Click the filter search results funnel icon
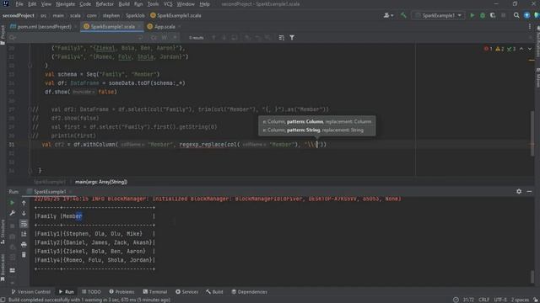Viewport: 540px width, 303px height. click(292, 38)
